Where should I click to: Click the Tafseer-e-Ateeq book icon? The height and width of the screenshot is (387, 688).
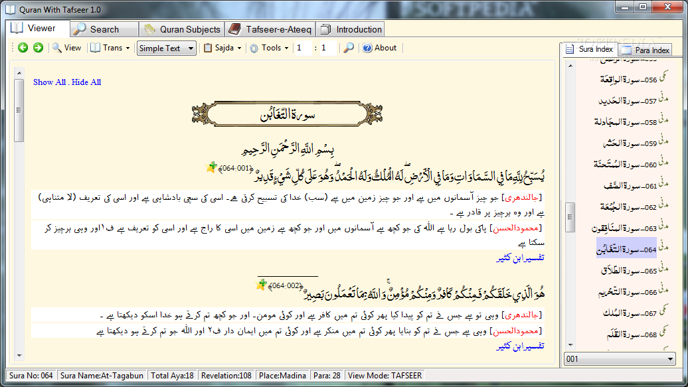(234, 29)
